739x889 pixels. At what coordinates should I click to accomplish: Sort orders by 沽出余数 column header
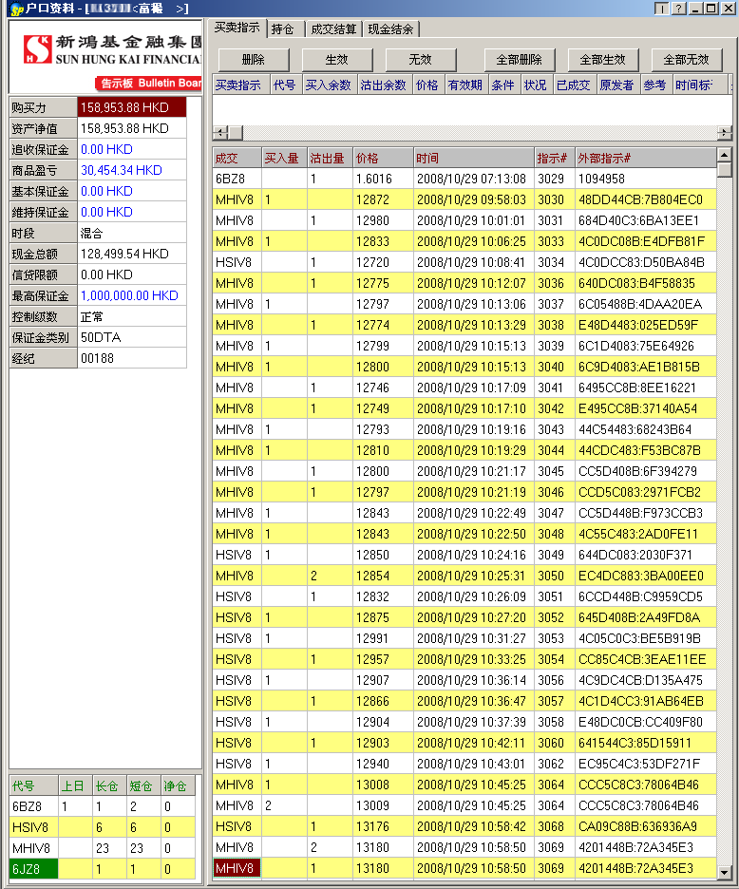tap(384, 85)
